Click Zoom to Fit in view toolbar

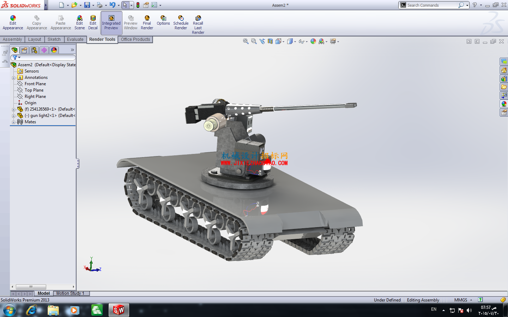pyautogui.click(x=246, y=41)
